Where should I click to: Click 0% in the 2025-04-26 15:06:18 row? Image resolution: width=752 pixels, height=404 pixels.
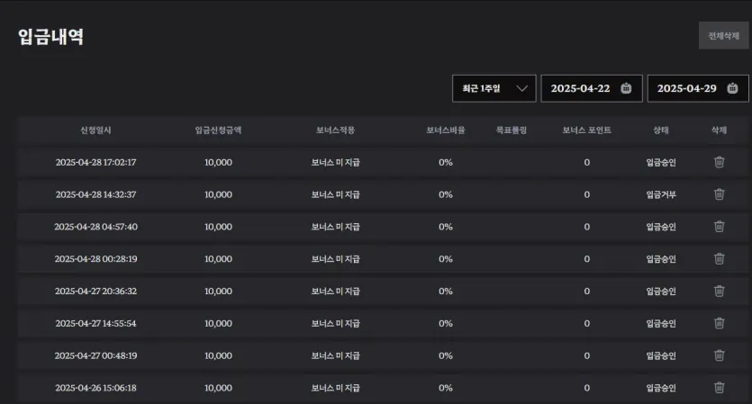coord(446,388)
